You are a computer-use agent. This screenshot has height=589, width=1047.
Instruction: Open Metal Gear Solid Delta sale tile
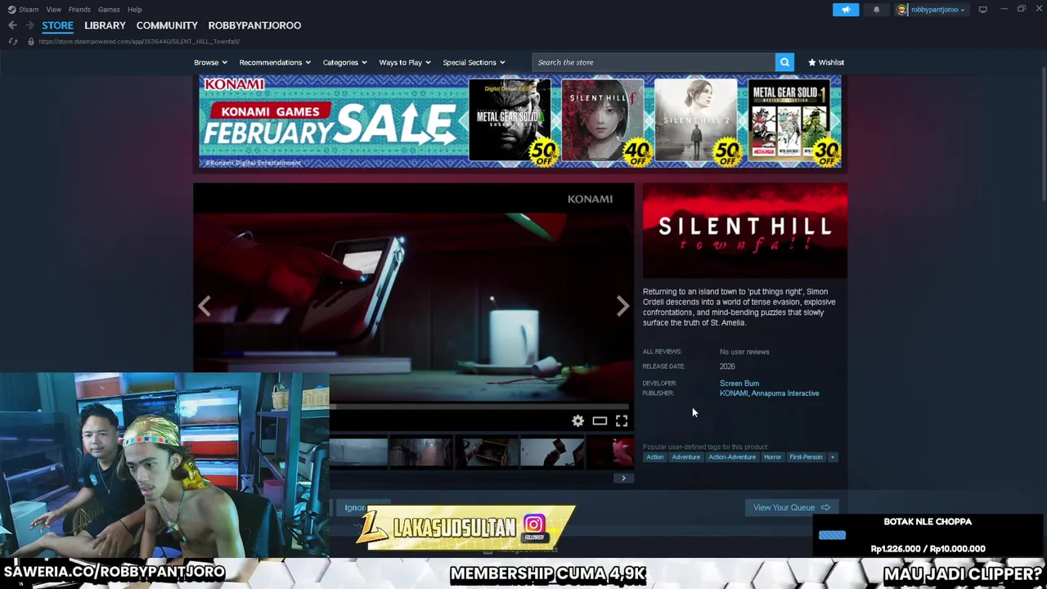510,122
